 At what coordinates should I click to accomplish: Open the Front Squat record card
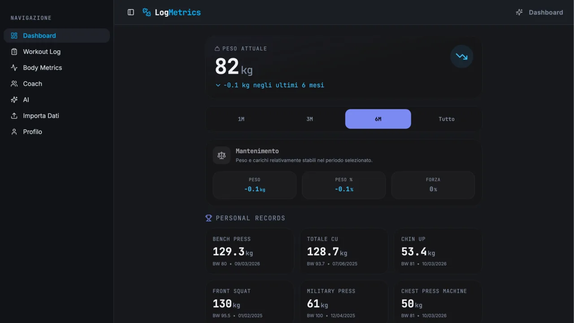coord(250,302)
